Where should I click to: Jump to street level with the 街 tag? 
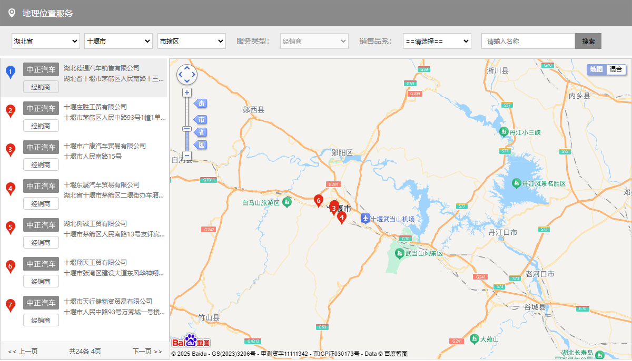(201, 103)
